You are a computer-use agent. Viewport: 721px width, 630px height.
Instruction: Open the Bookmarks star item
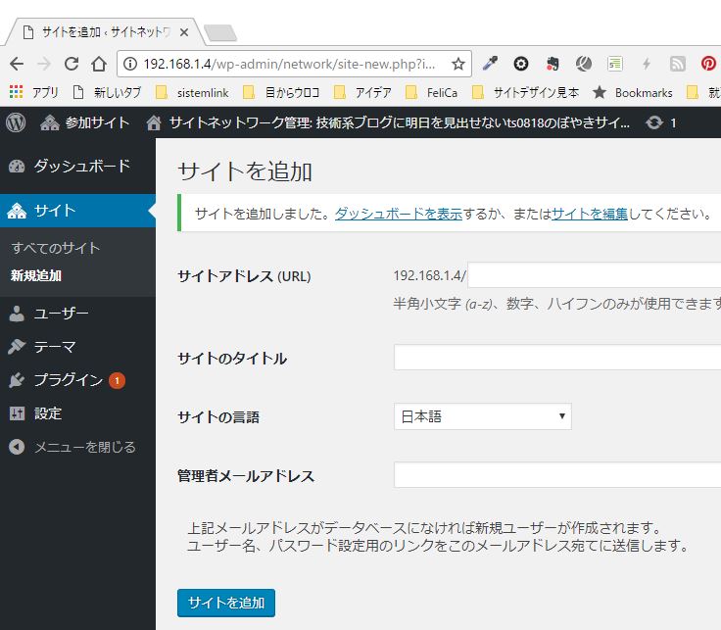pos(632,92)
